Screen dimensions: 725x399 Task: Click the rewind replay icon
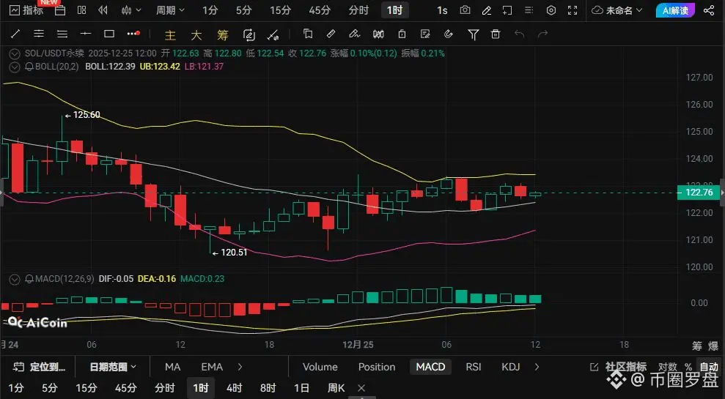point(103,10)
